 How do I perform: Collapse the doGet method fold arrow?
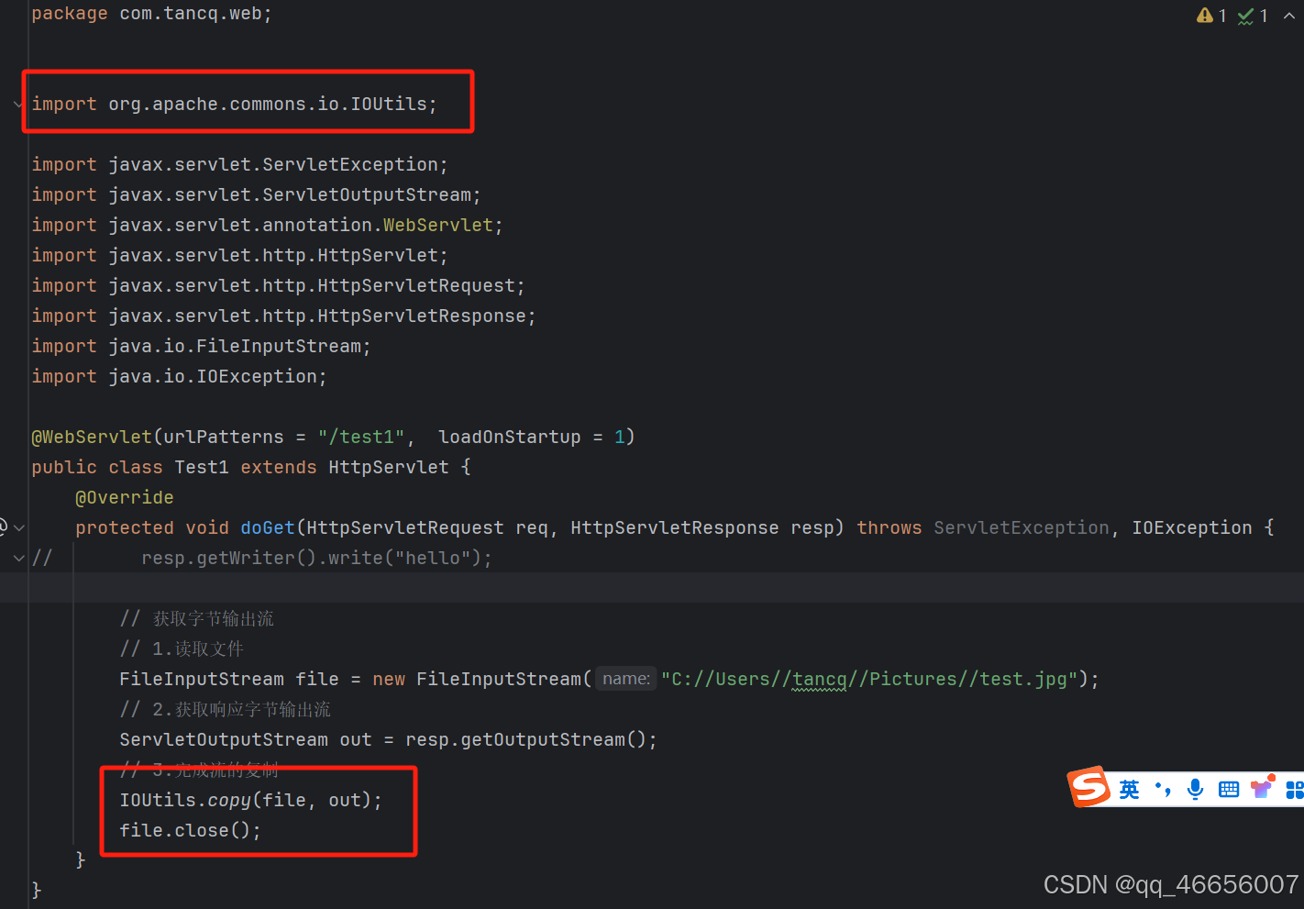click(x=18, y=527)
